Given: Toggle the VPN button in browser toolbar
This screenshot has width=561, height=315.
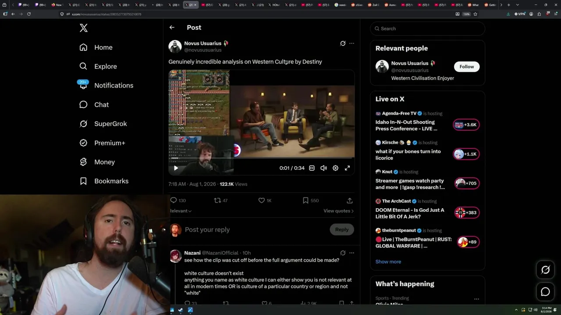Looking at the screenshot, I should coord(520,14).
